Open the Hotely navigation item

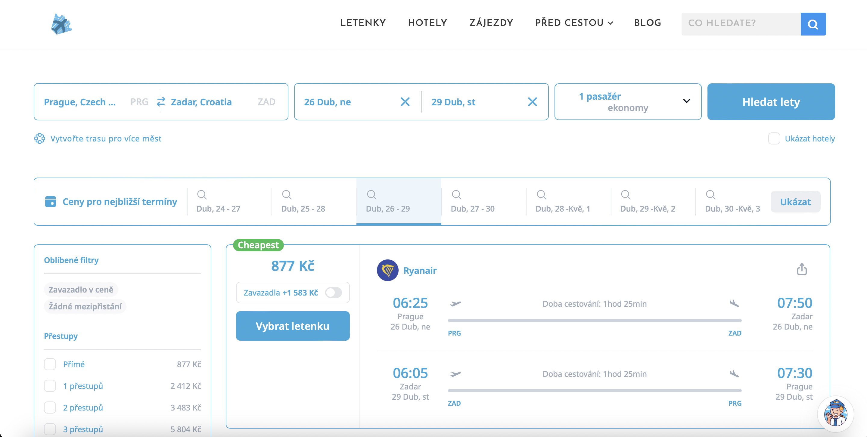(x=427, y=23)
